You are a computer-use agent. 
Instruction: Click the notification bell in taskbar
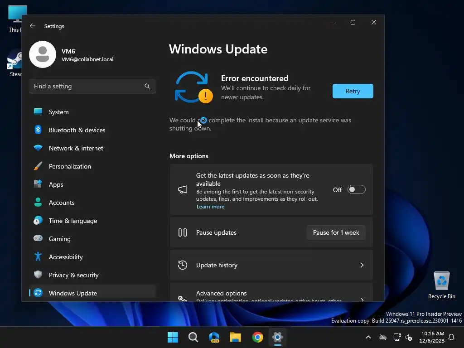coord(452,337)
